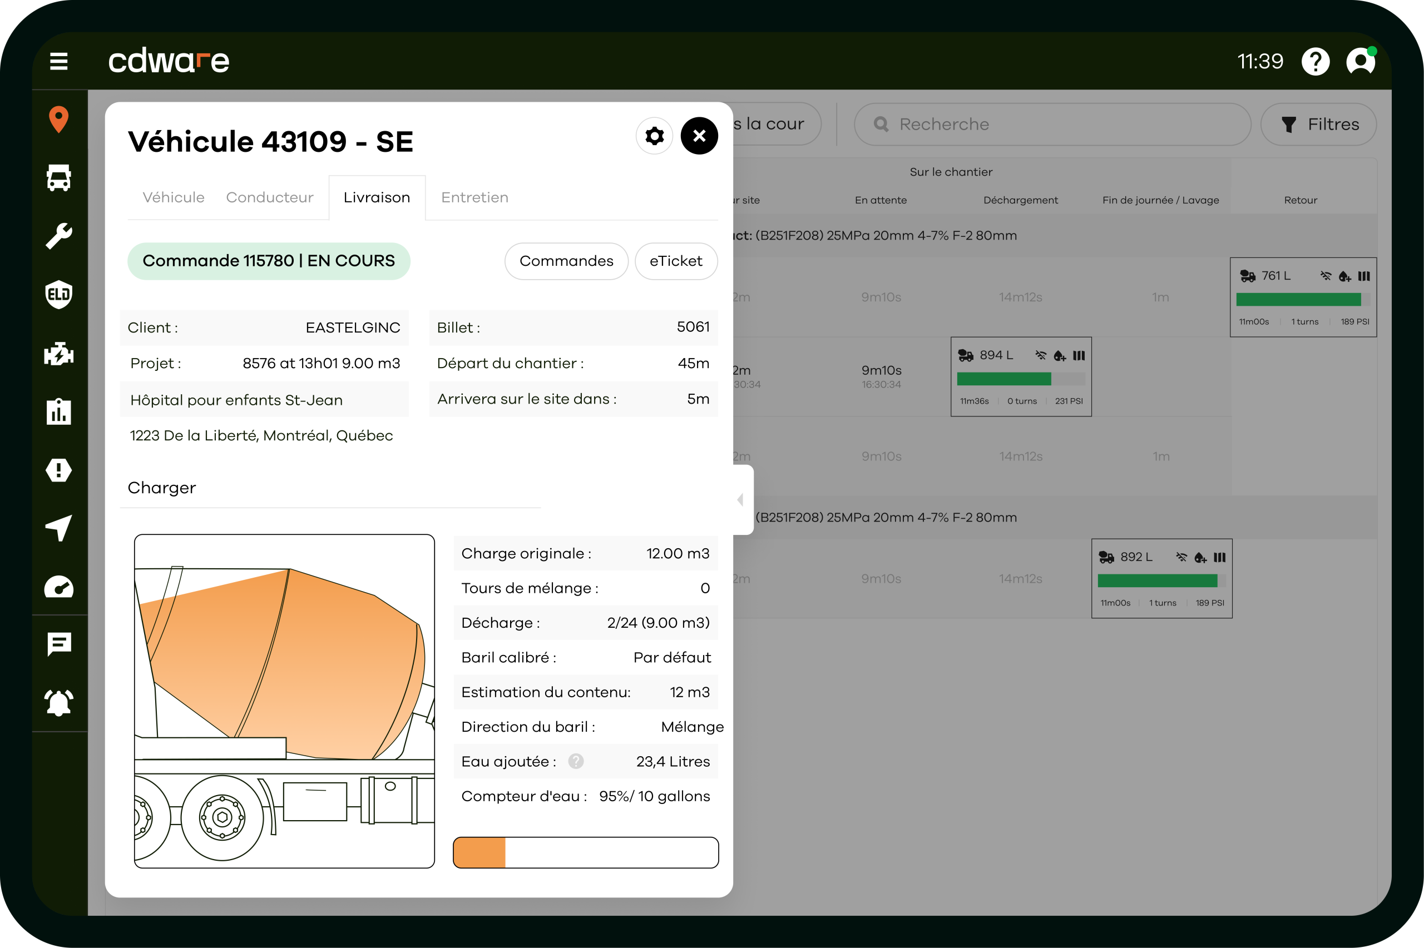The height and width of the screenshot is (948, 1424).
Task: Open the ELD shield section
Action: pos(58,295)
